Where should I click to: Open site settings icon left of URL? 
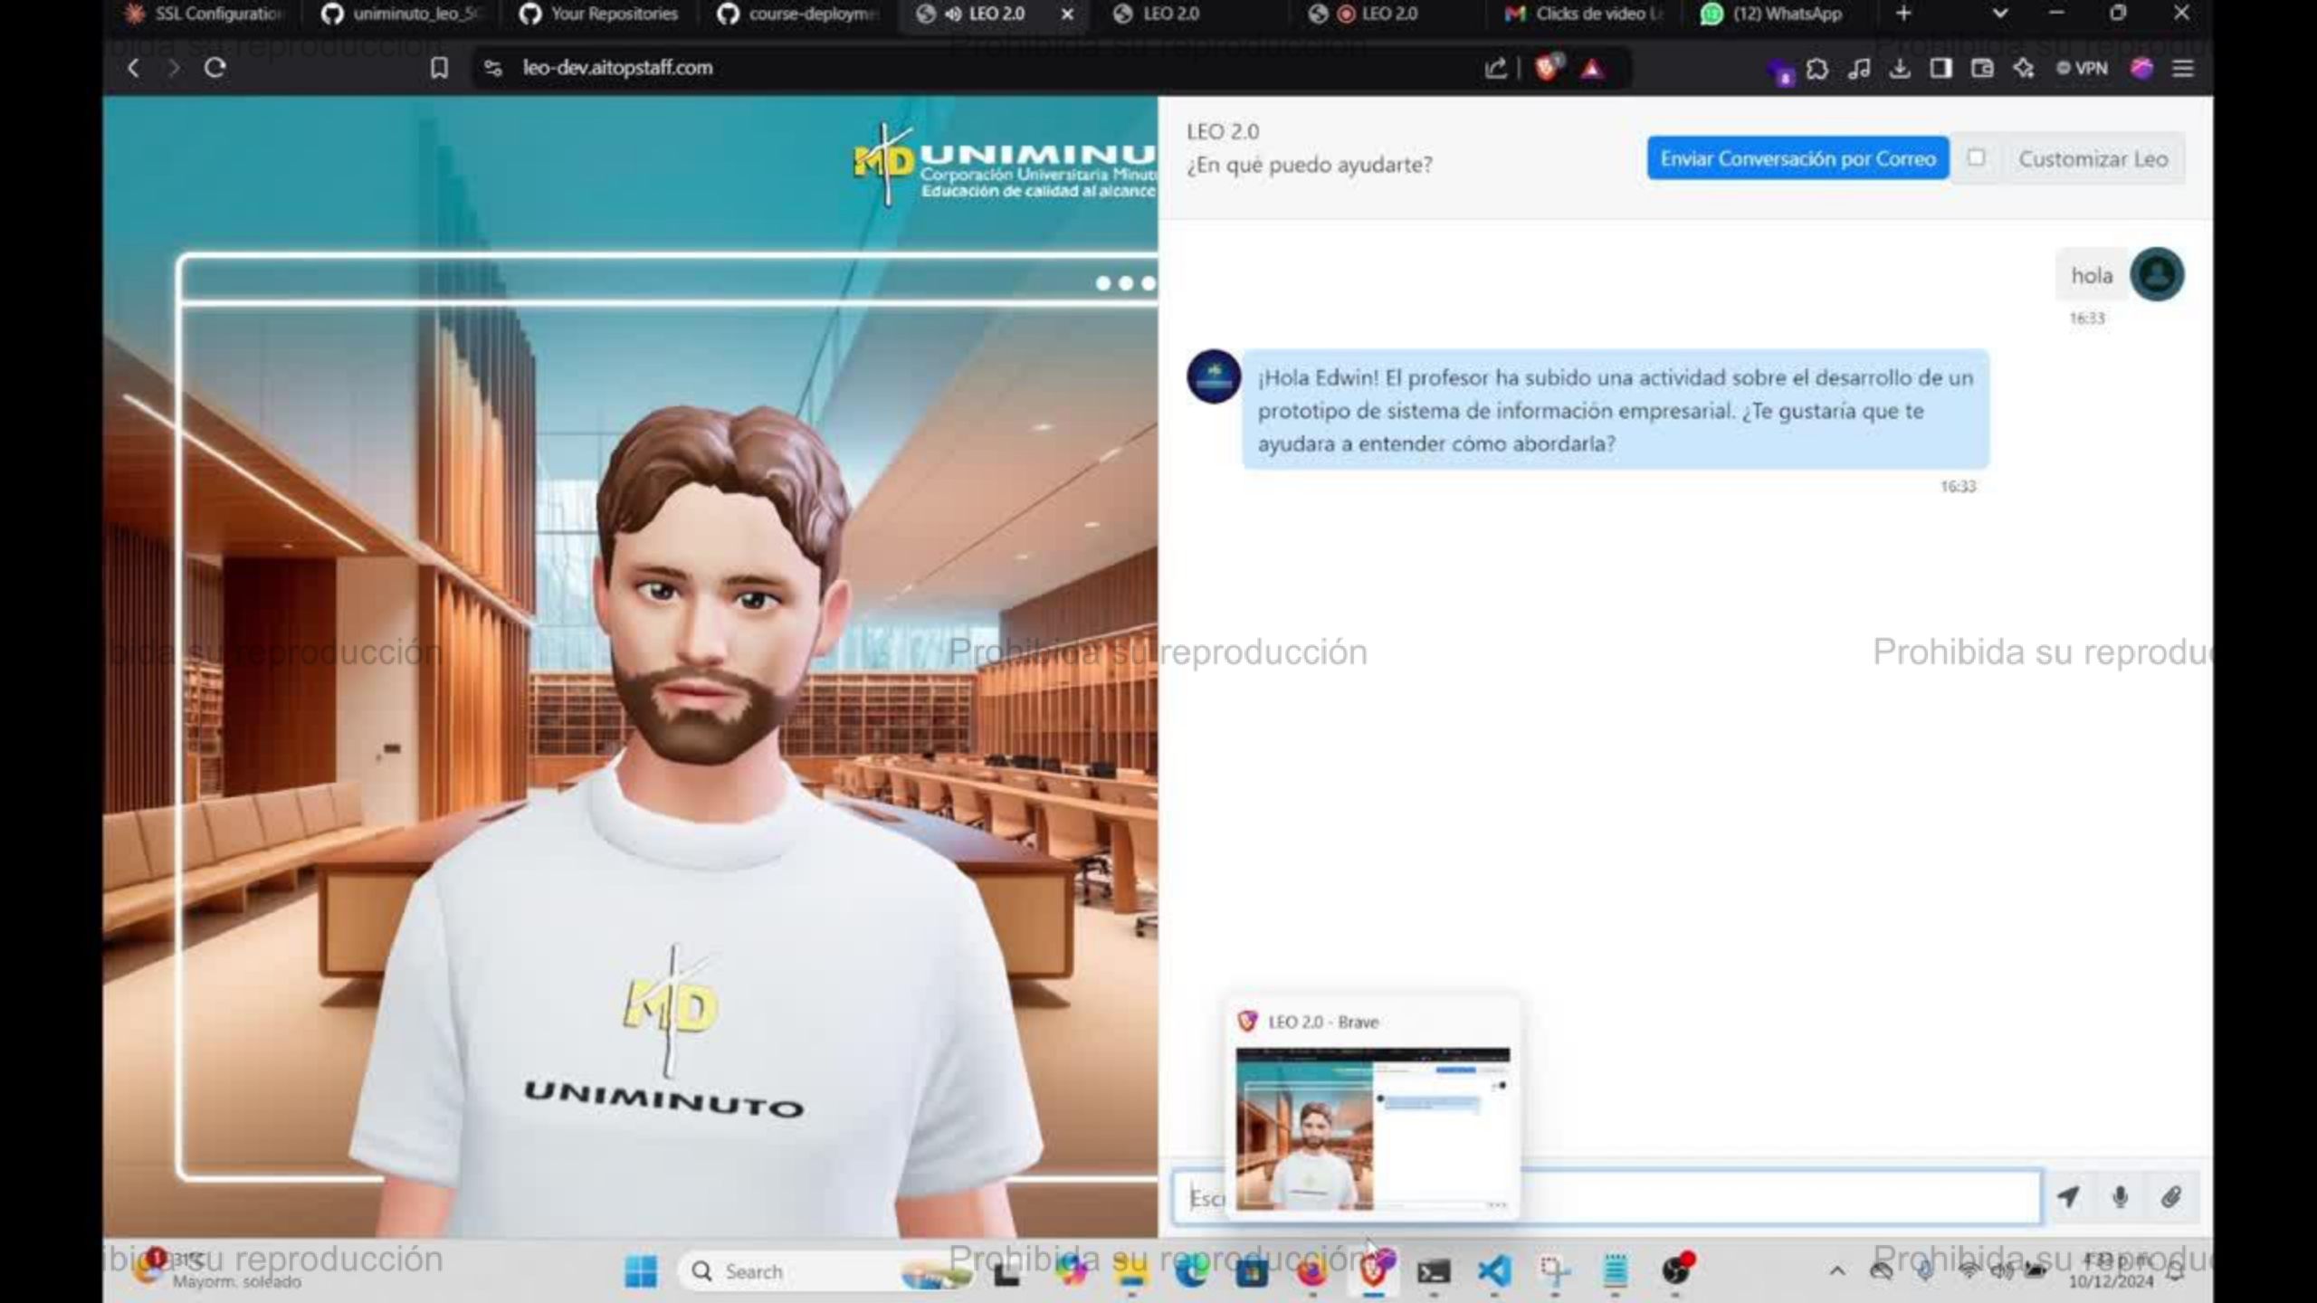click(493, 68)
